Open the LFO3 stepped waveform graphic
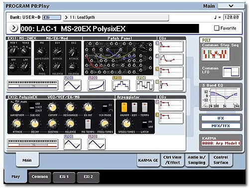 click(121, 85)
